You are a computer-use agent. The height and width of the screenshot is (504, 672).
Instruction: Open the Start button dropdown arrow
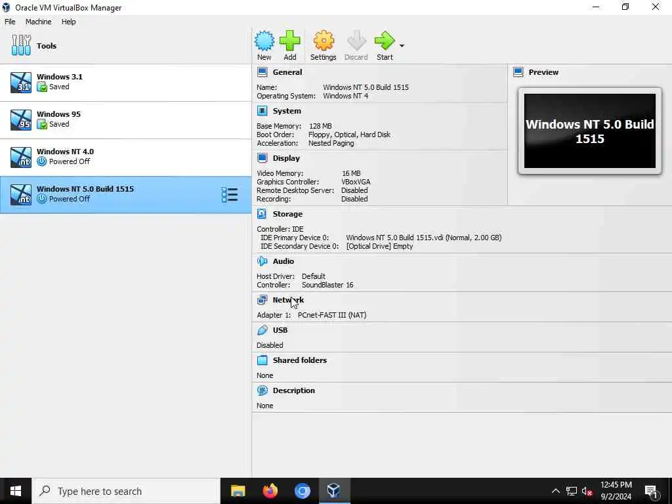tap(402, 45)
